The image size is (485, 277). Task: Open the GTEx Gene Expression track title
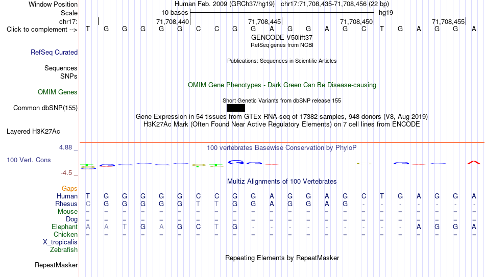click(x=282, y=116)
